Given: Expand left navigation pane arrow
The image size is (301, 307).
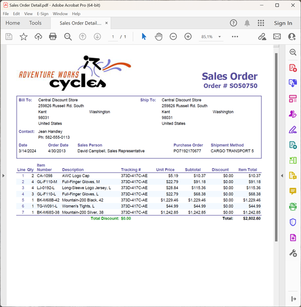Looking at the screenshot, I should point(3,175).
